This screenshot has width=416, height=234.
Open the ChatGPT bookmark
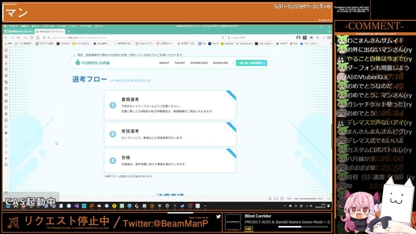pos(282,44)
